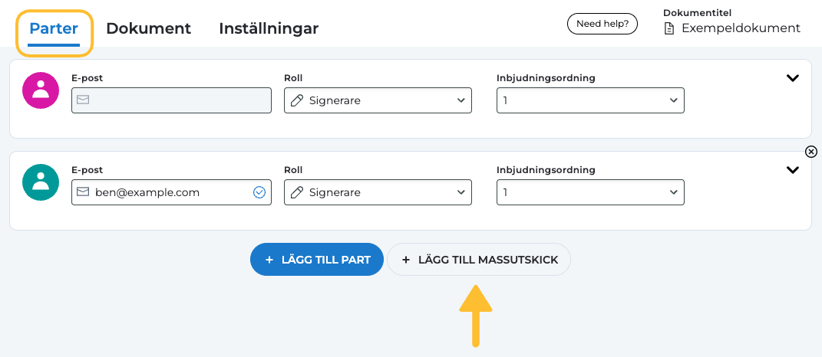Expand the first party card details

[x=793, y=78]
